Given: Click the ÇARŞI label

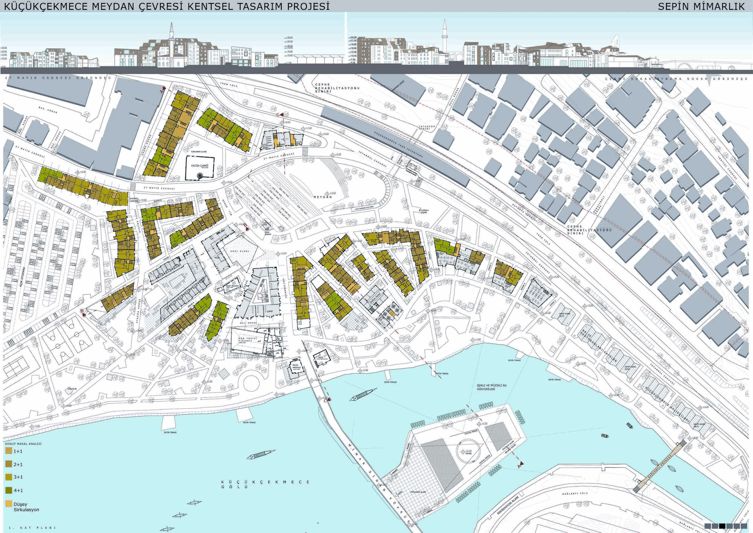Looking at the screenshot, I should click(270, 311).
